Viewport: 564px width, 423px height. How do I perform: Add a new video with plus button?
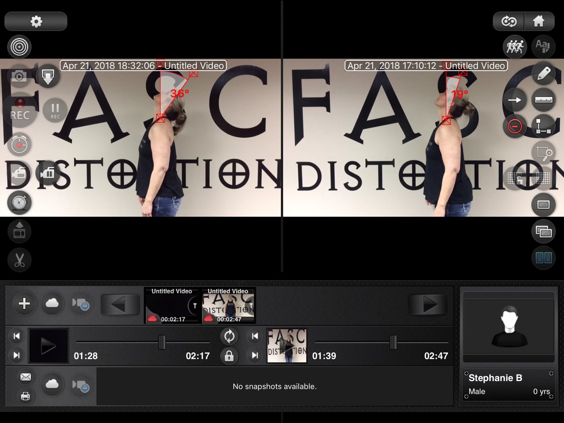click(25, 303)
